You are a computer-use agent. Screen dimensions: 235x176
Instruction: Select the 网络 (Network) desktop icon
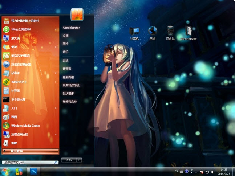[x=153, y=33]
